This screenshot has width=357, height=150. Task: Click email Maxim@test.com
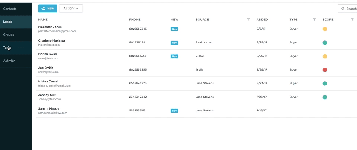coord(49,45)
